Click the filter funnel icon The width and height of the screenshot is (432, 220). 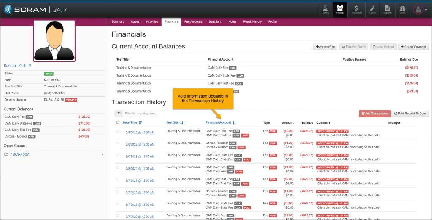tap(118, 114)
